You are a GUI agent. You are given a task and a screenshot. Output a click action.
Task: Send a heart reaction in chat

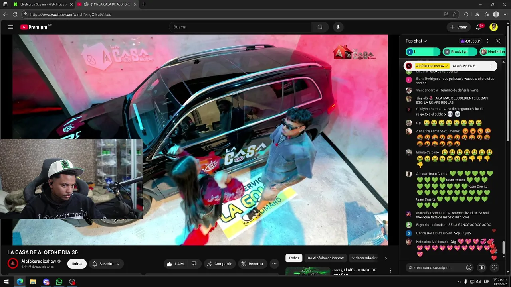point(495,267)
